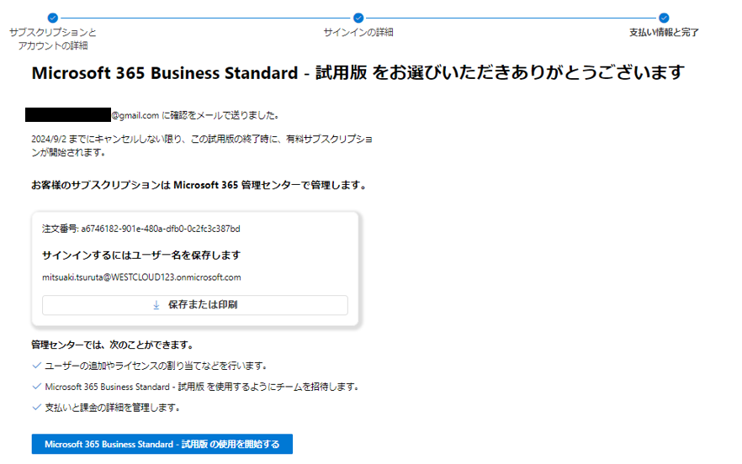The image size is (742, 464).
Task: Click the 保存または印刷 button
Action: click(x=195, y=305)
